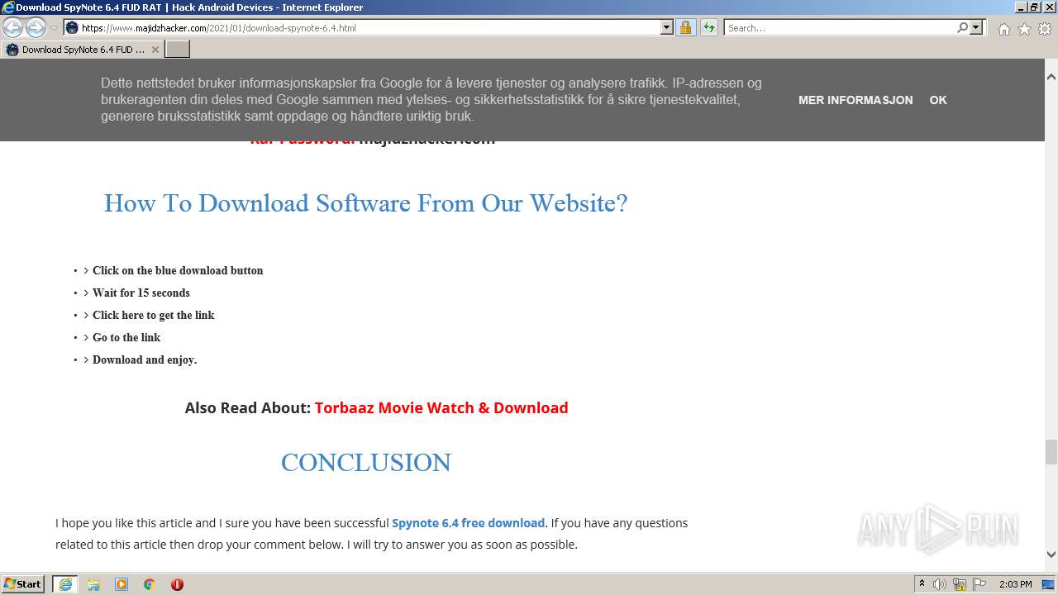Open the Tools gear icon
1058x595 pixels.
(x=1045, y=29)
